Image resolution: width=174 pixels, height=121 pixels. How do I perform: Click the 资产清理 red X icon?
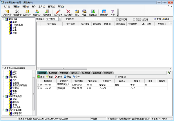tap(68, 12)
